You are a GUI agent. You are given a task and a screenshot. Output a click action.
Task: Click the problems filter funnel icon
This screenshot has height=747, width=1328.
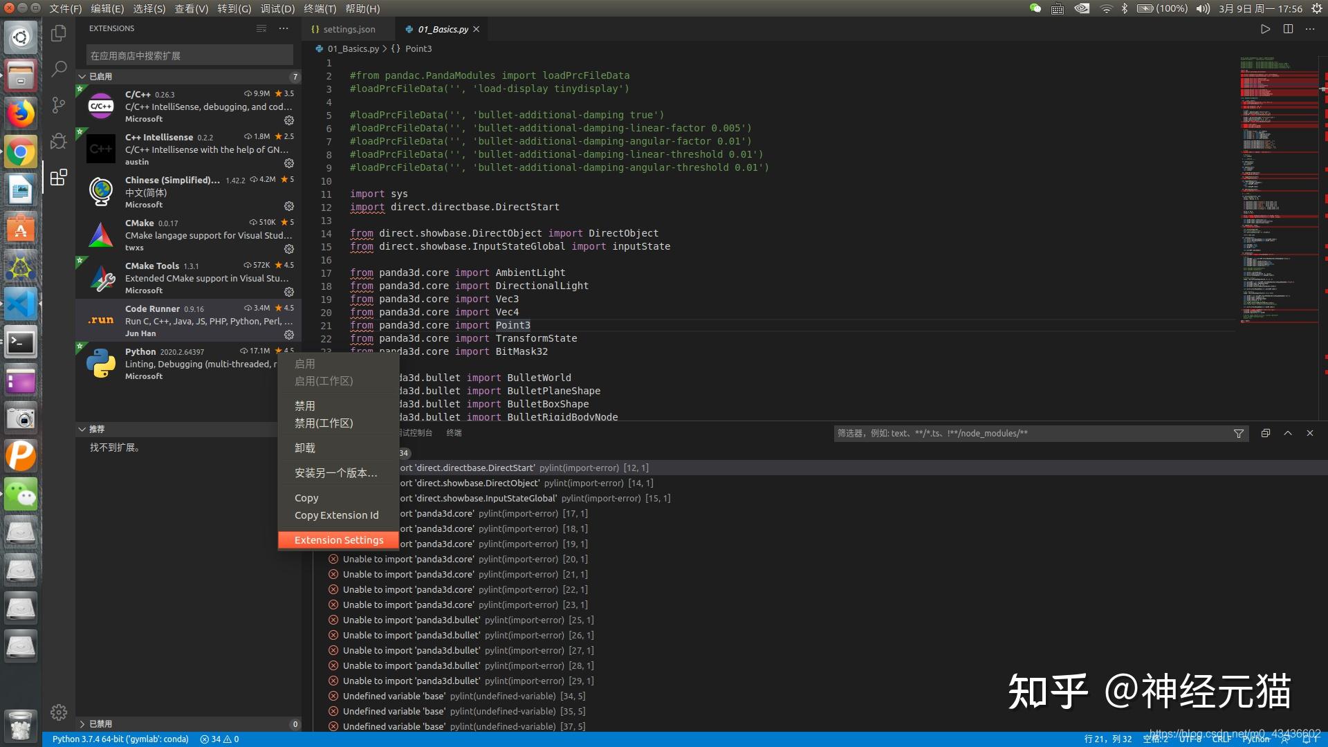(1239, 434)
